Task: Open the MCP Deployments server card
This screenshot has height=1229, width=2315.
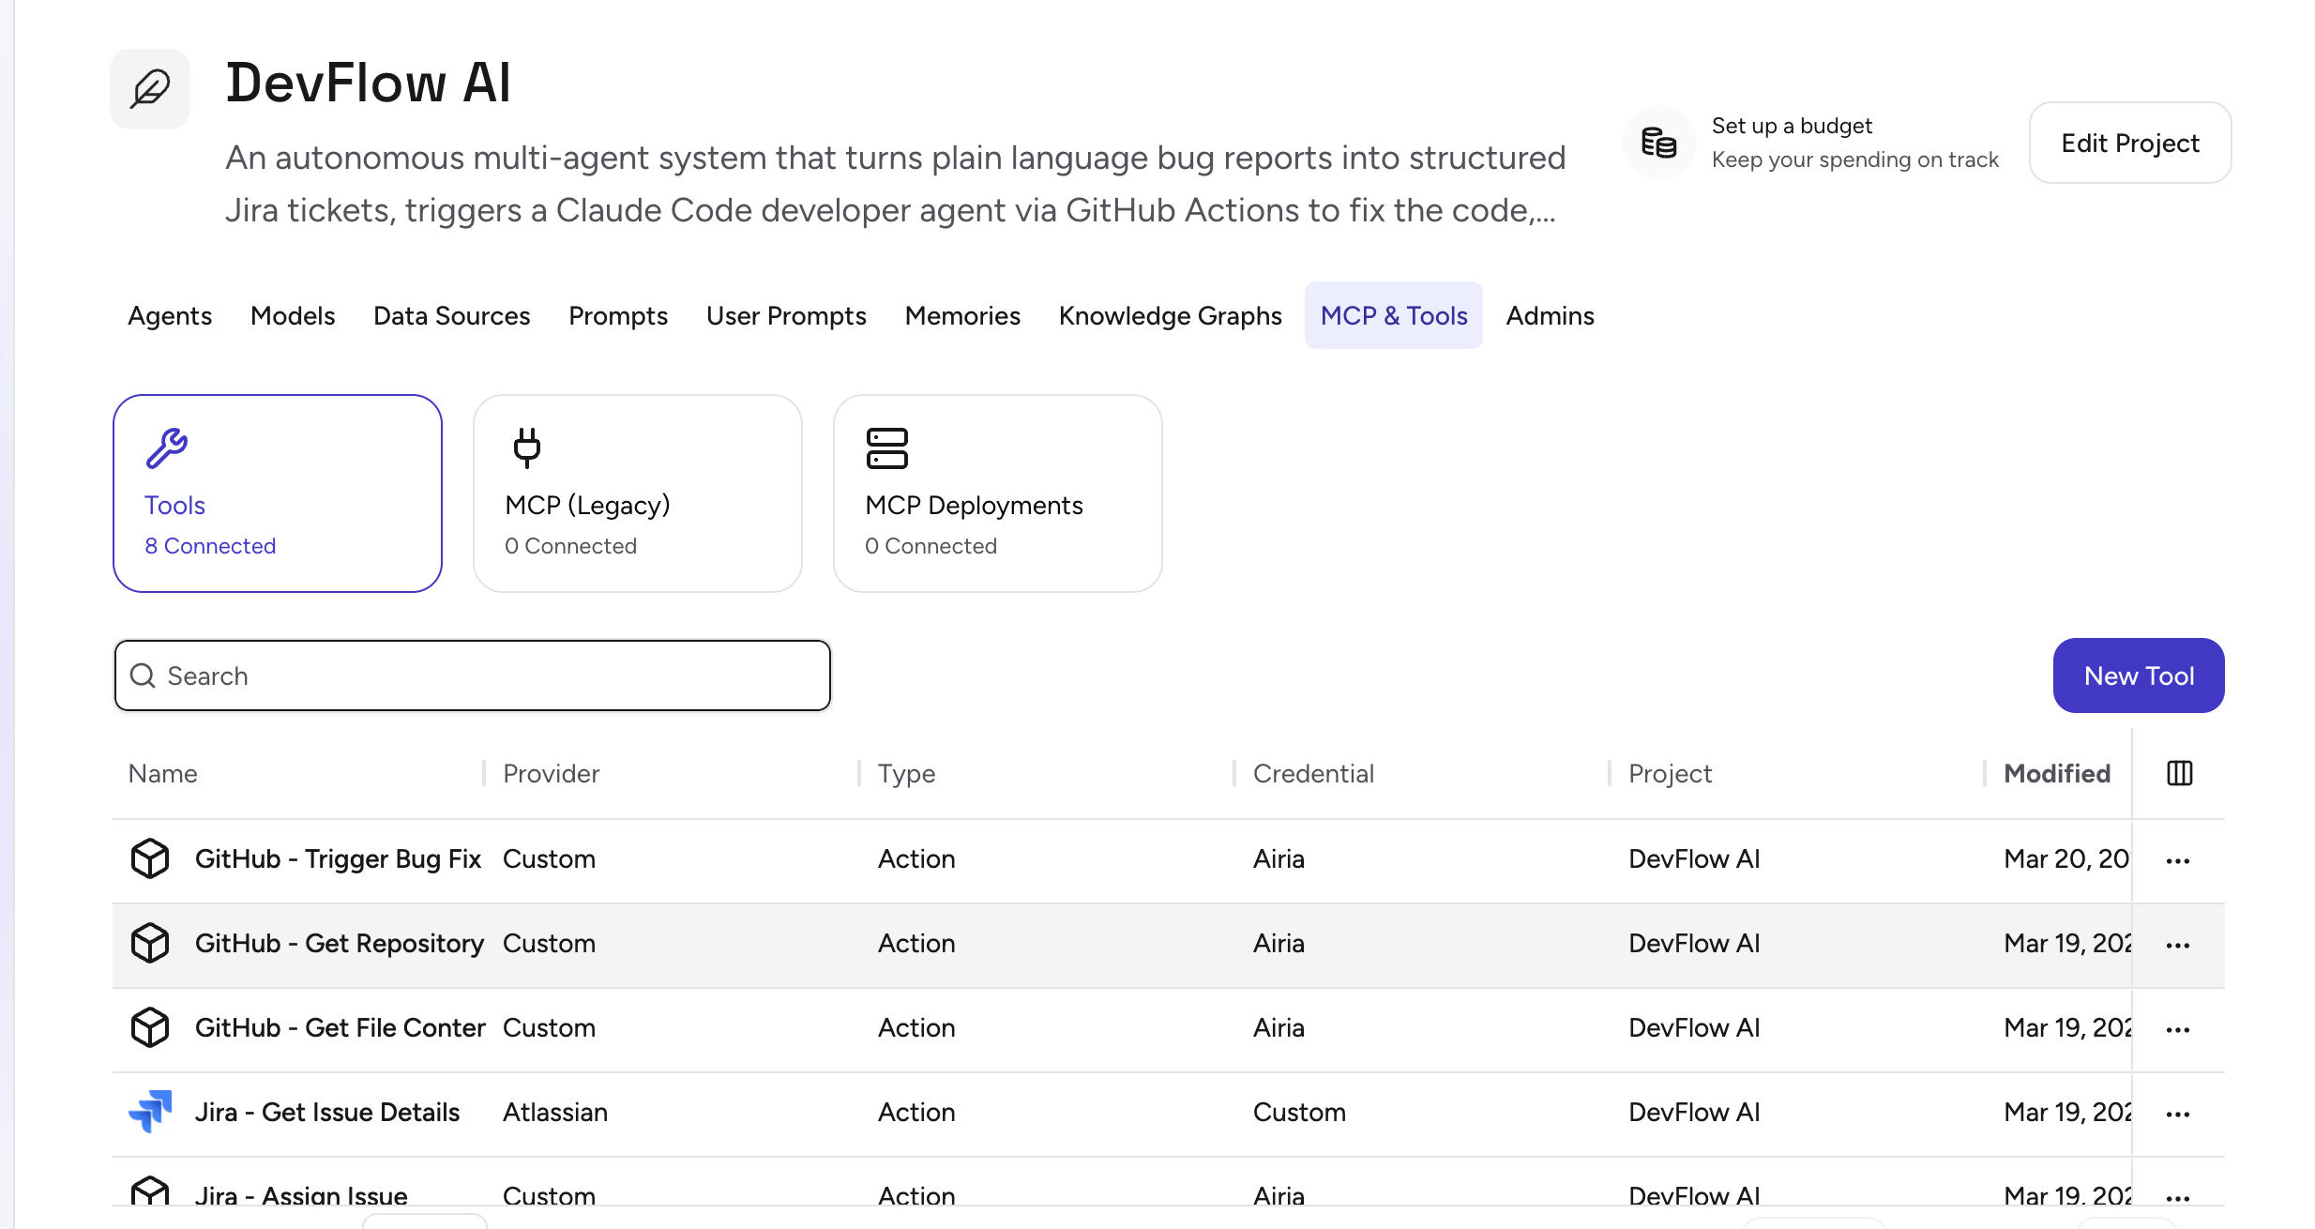Action: [997, 493]
